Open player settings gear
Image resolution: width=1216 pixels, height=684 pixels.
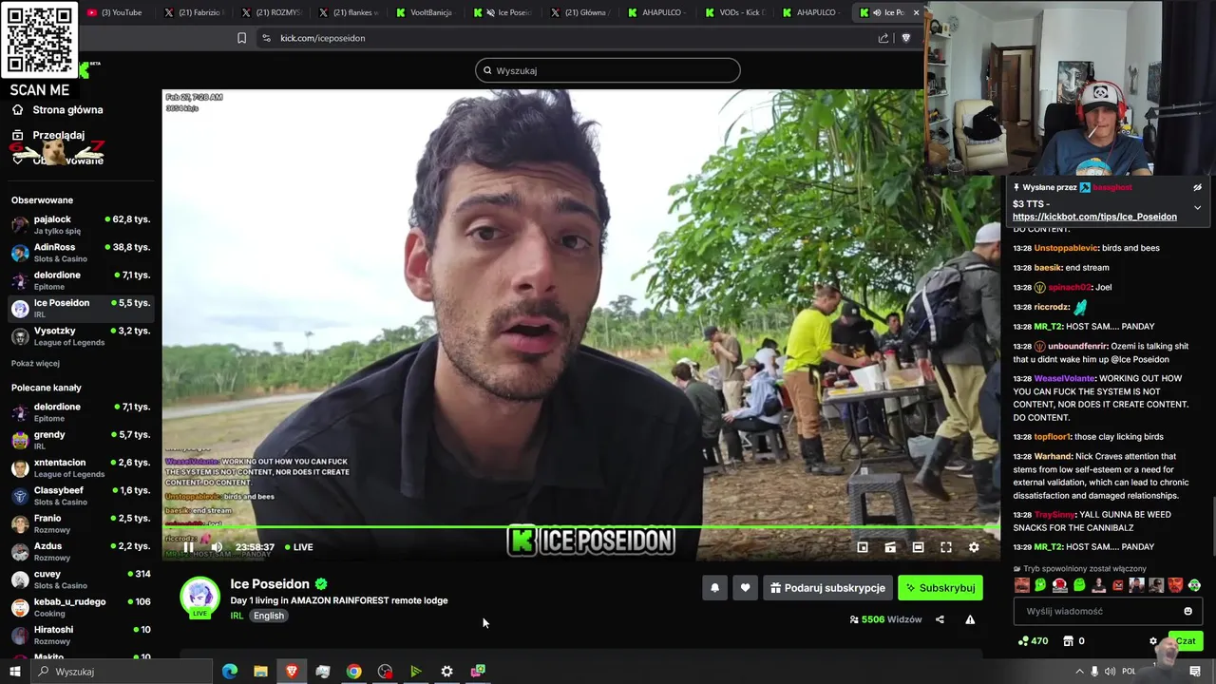(974, 547)
